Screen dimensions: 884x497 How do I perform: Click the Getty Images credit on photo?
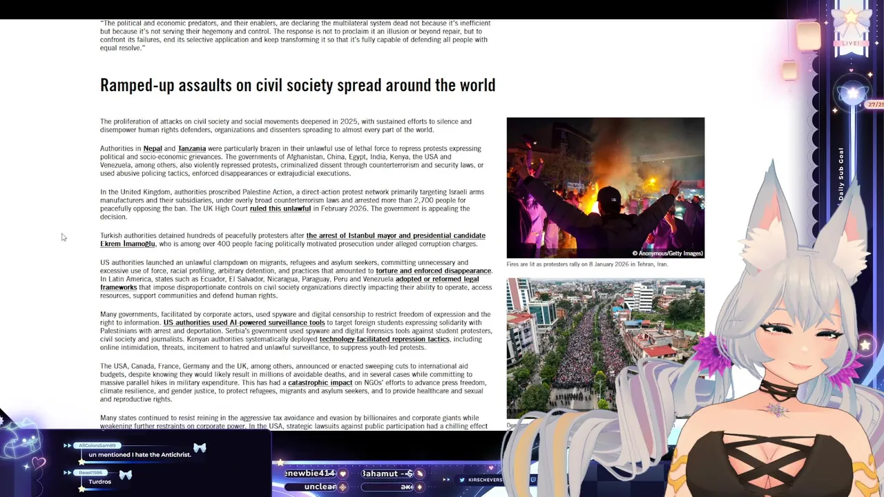click(x=668, y=253)
